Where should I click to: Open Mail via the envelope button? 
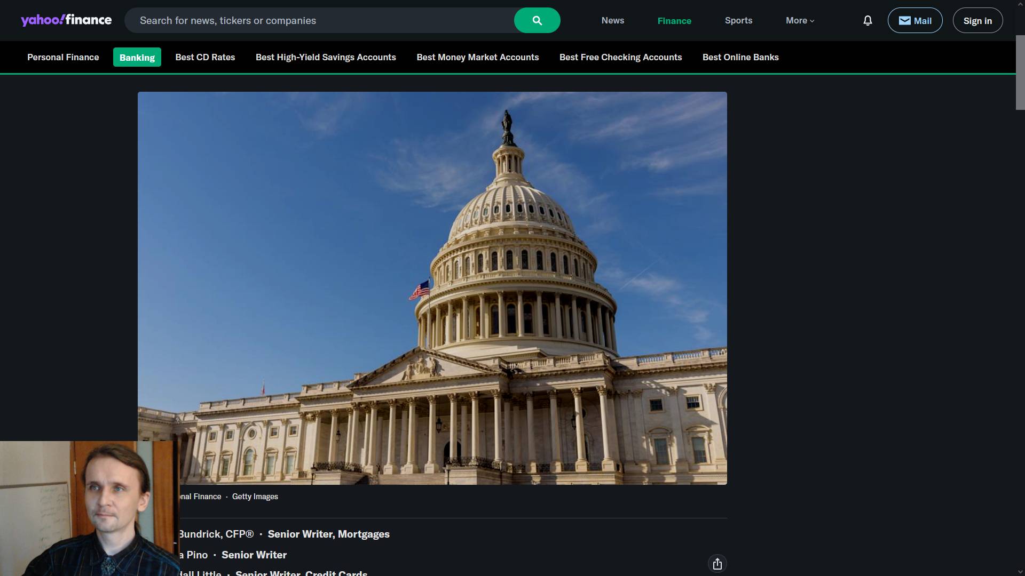click(x=914, y=20)
